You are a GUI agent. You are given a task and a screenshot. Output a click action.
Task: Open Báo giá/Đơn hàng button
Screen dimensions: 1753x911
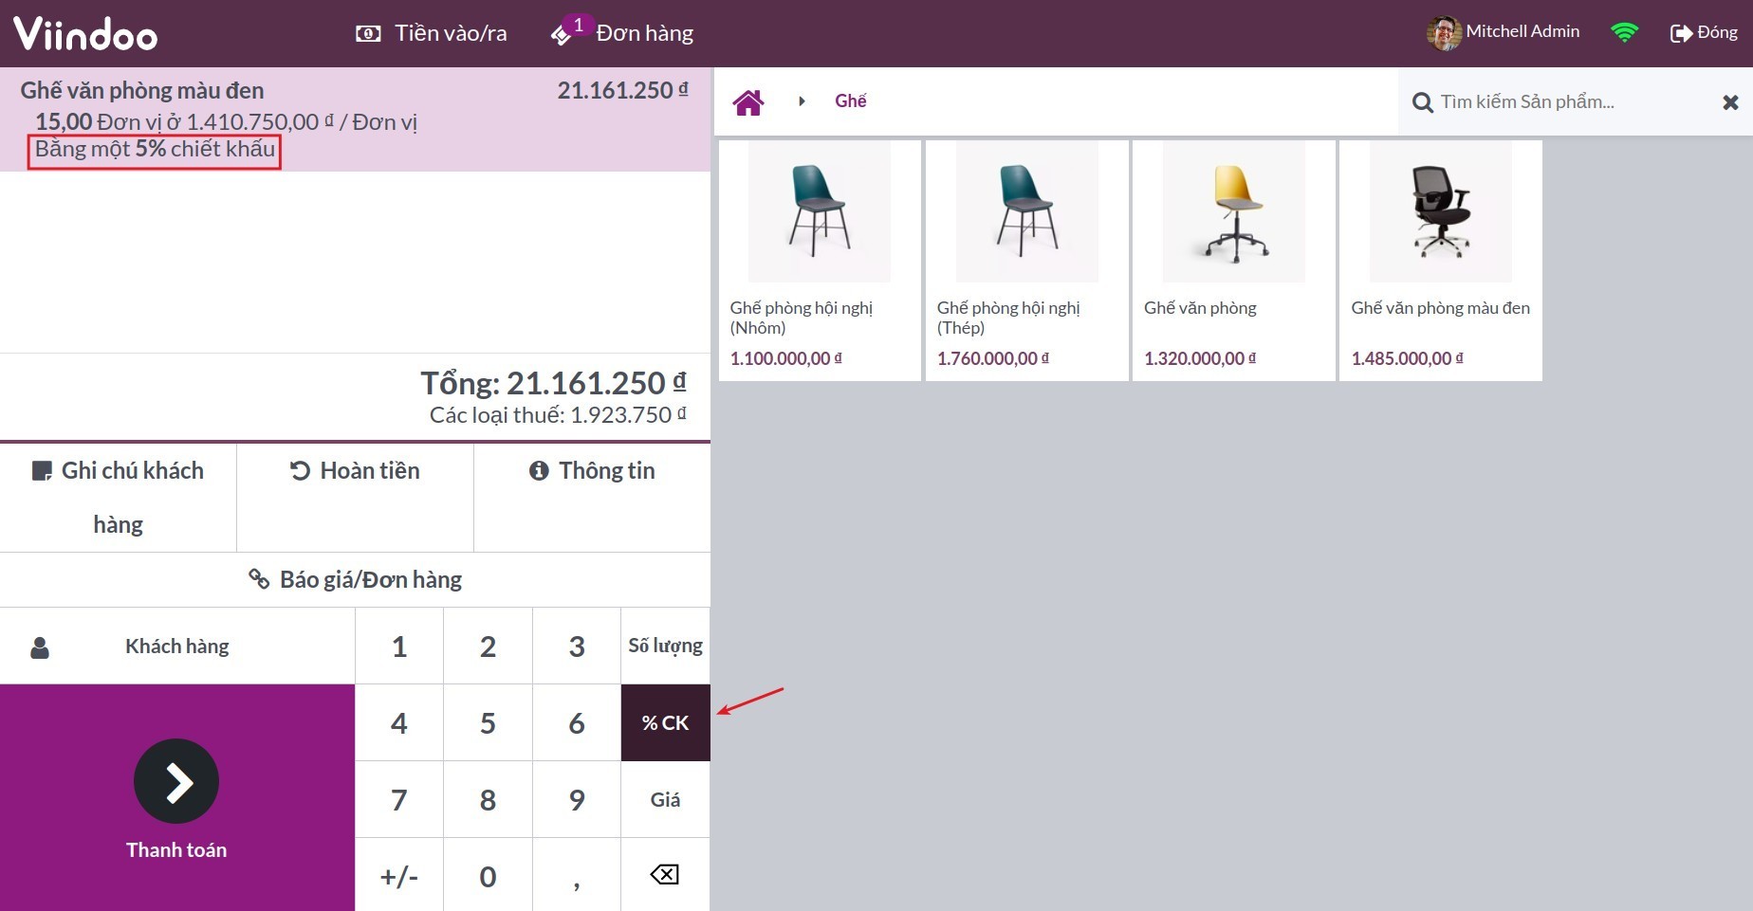[x=355, y=579]
